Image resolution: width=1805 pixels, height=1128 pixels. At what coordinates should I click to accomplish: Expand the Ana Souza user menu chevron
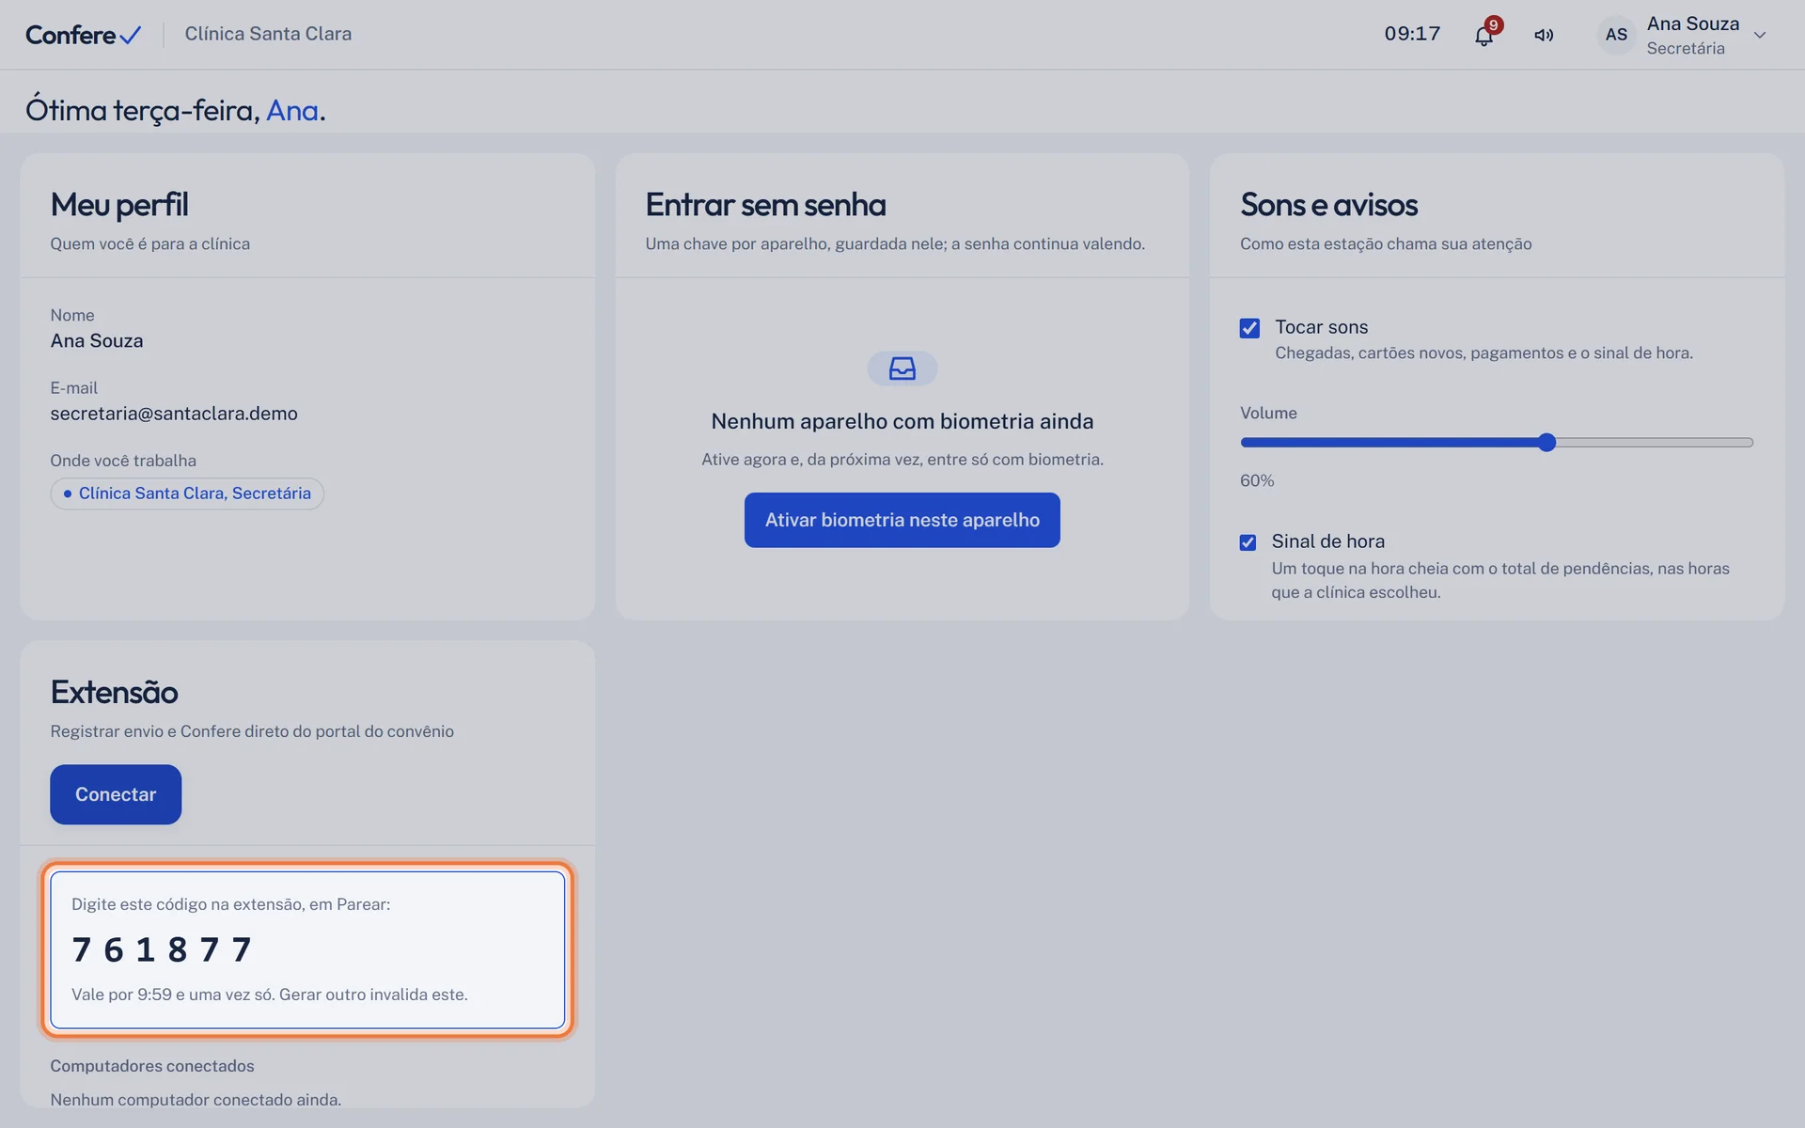1760,35
